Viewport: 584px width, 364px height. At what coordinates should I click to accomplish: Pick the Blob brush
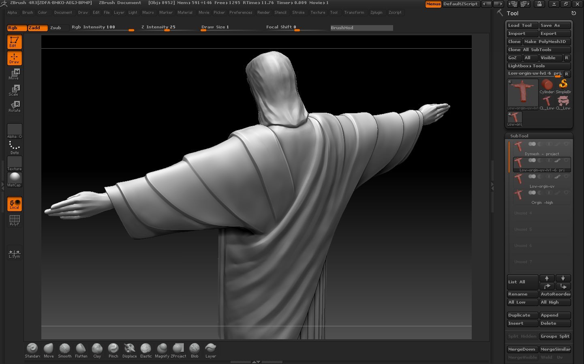pos(195,350)
